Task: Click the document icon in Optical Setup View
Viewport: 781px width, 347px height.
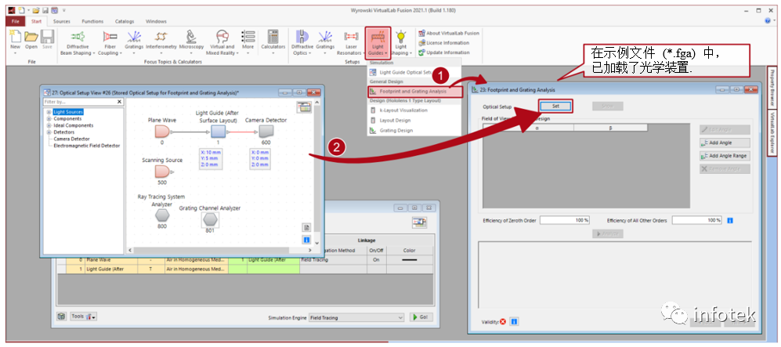Action: click(307, 227)
